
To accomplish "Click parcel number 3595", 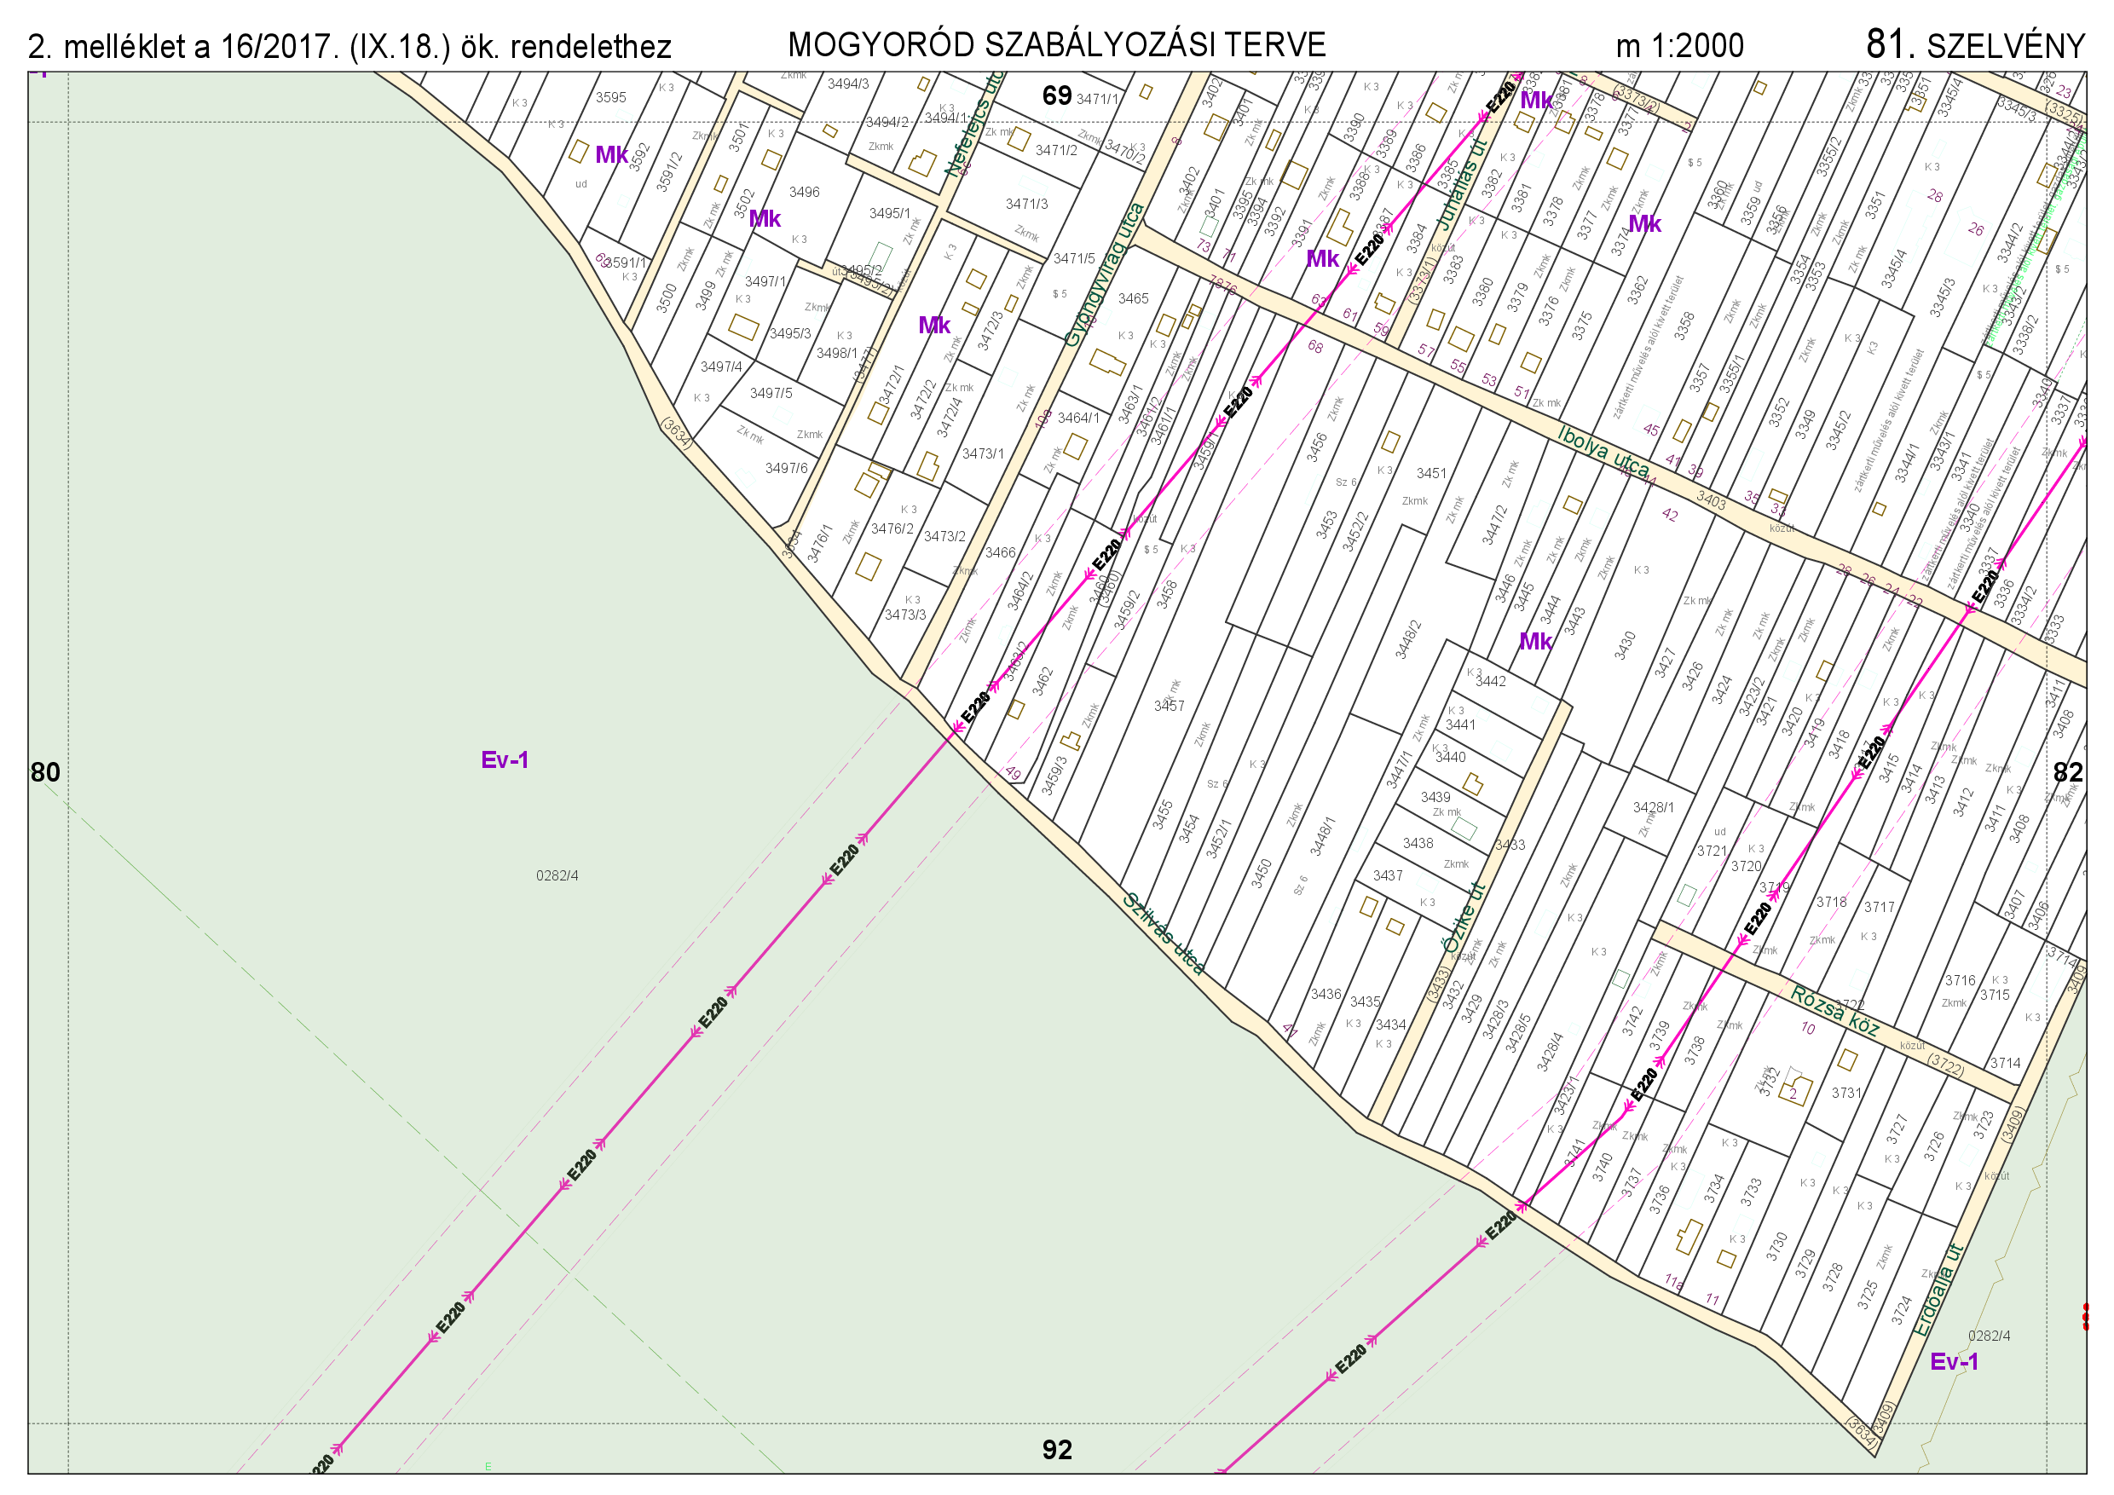I will [x=610, y=97].
